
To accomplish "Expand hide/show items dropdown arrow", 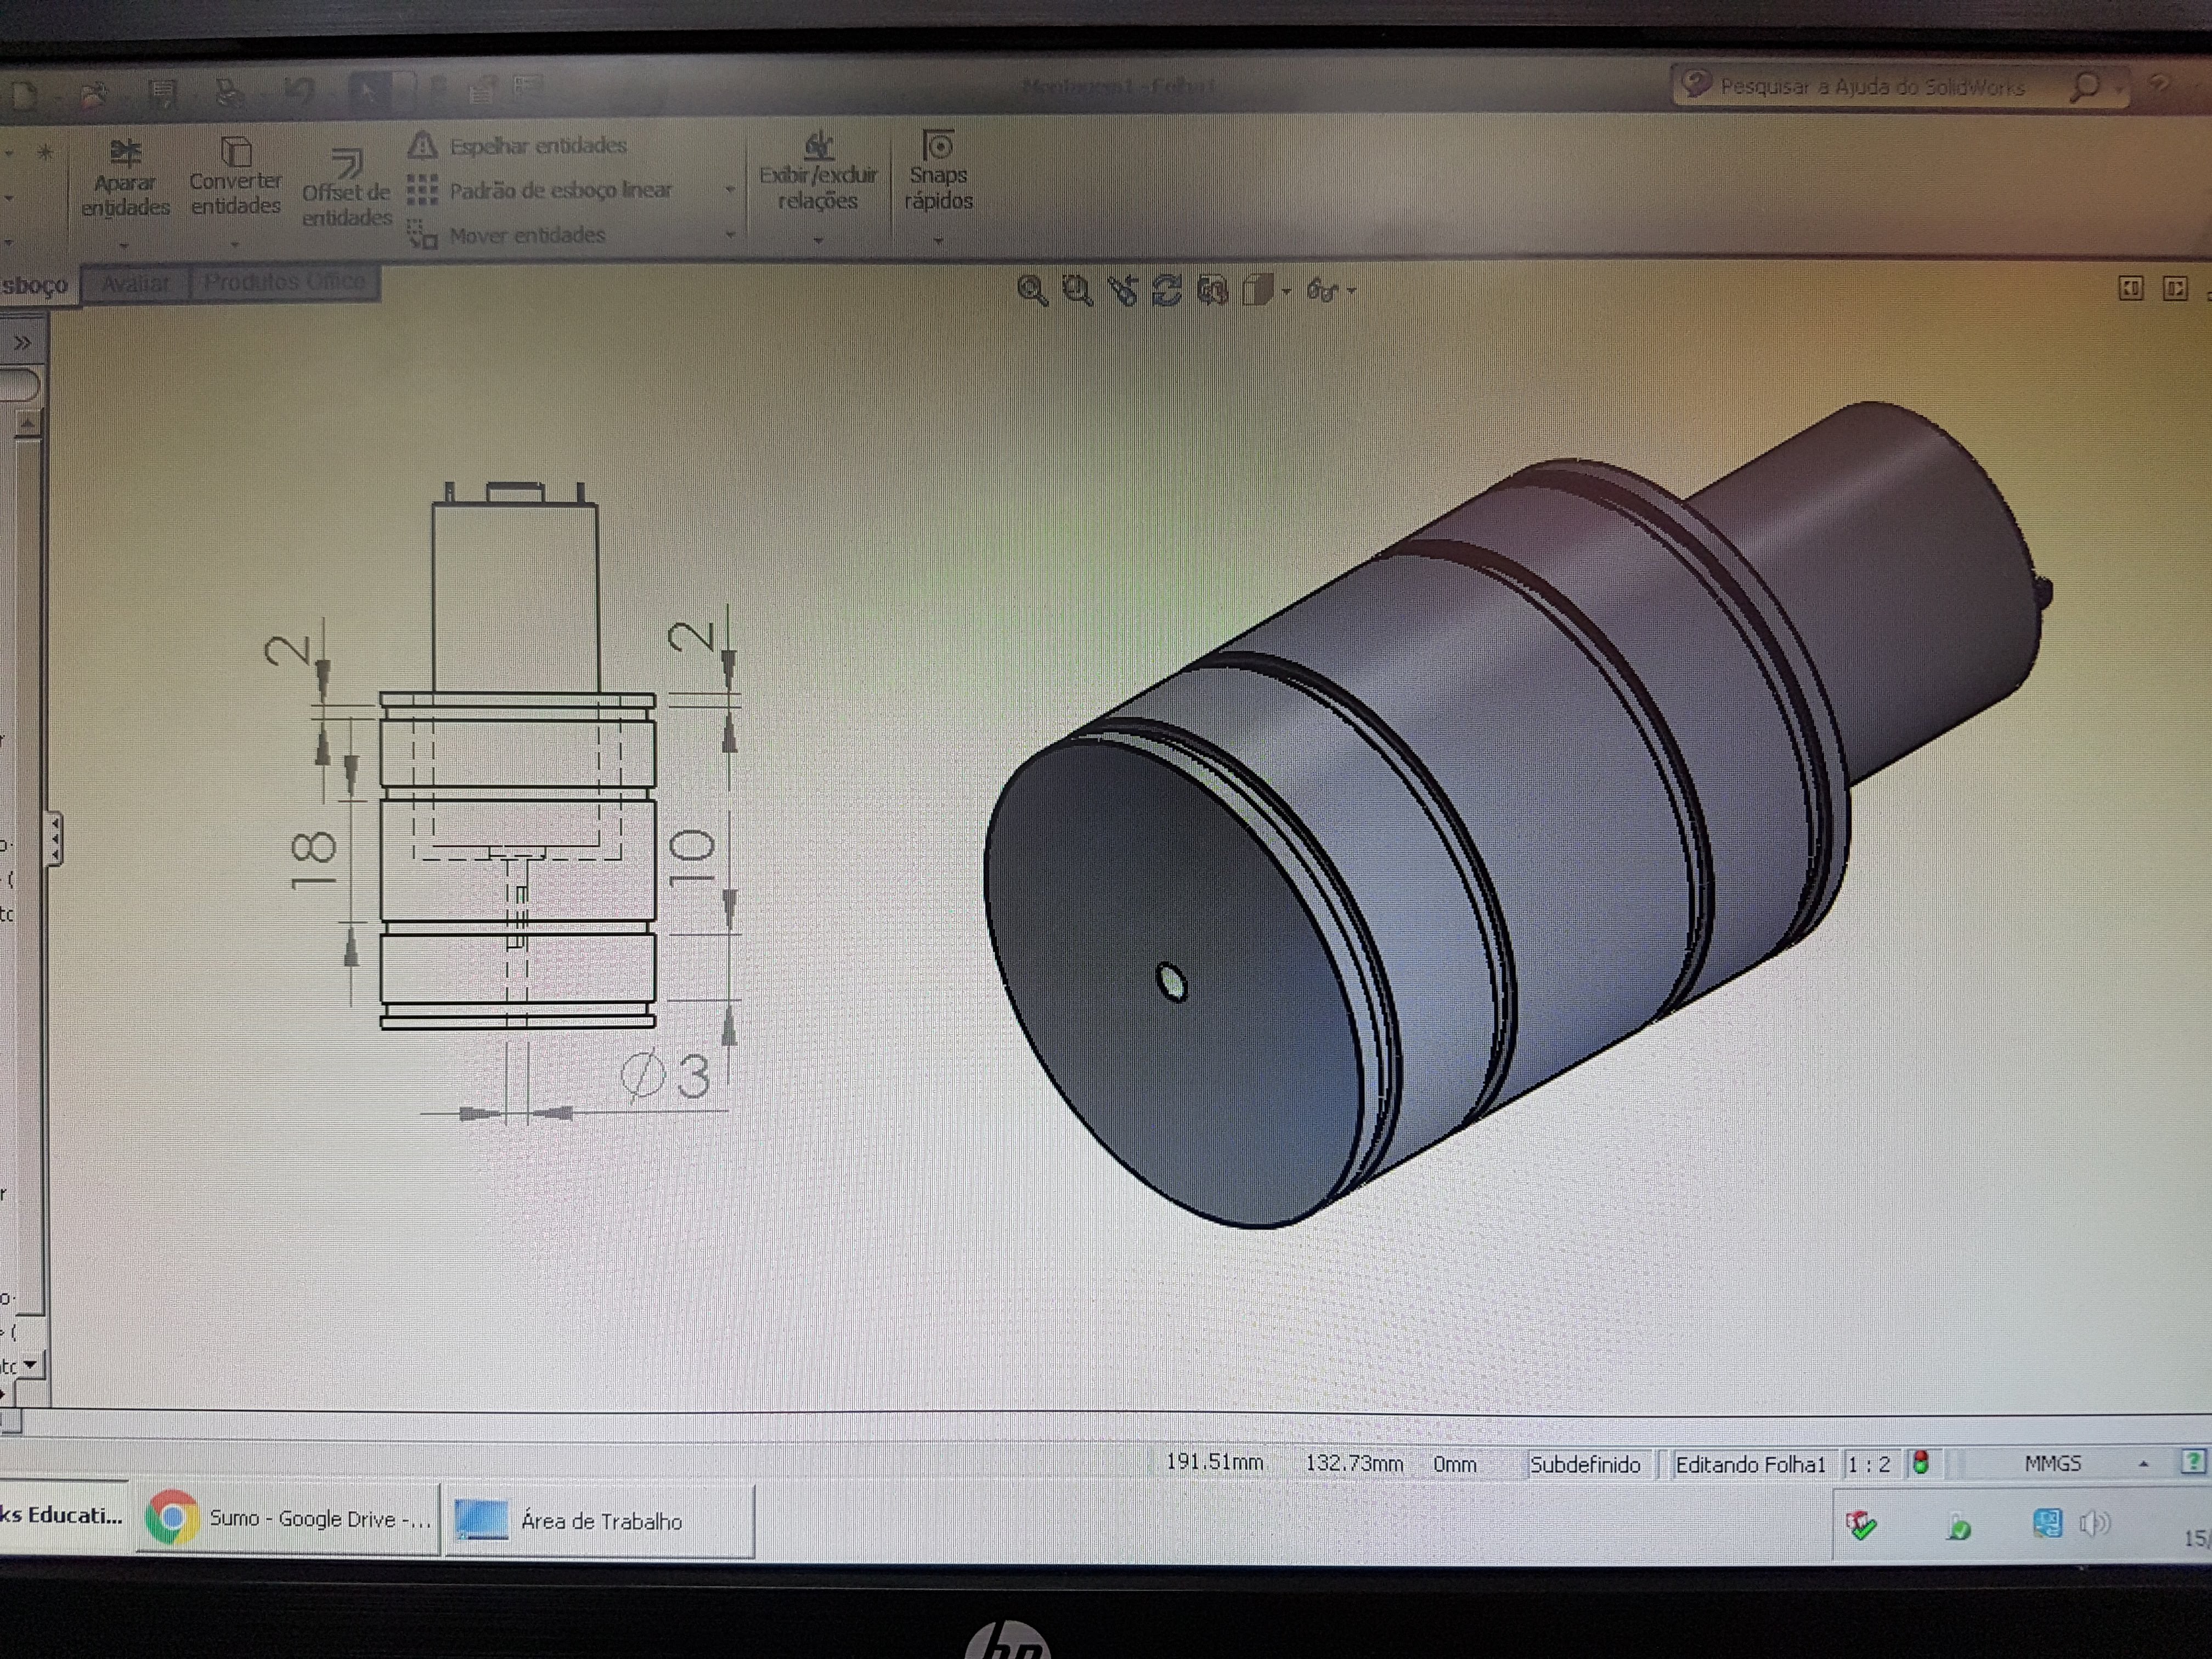I will pyautogui.click(x=1352, y=291).
